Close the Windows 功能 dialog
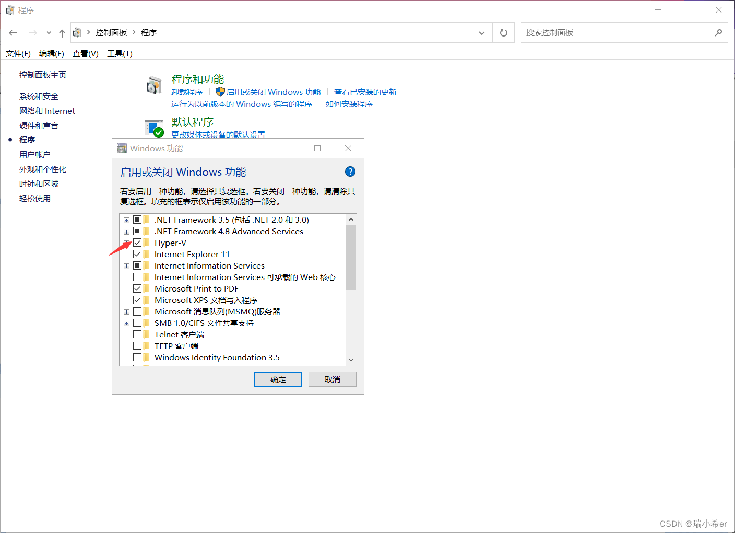The height and width of the screenshot is (533, 735). tap(348, 148)
